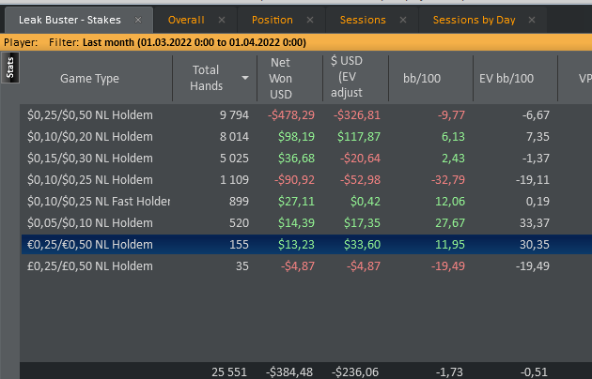Show the Sessions by Day tab
Image resolution: width=592 pixels, height=379 pixels.
pos(476,20)
